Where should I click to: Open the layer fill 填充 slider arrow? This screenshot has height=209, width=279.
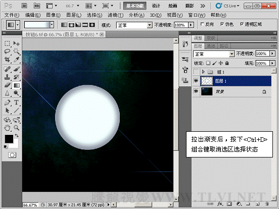[272, 63]
